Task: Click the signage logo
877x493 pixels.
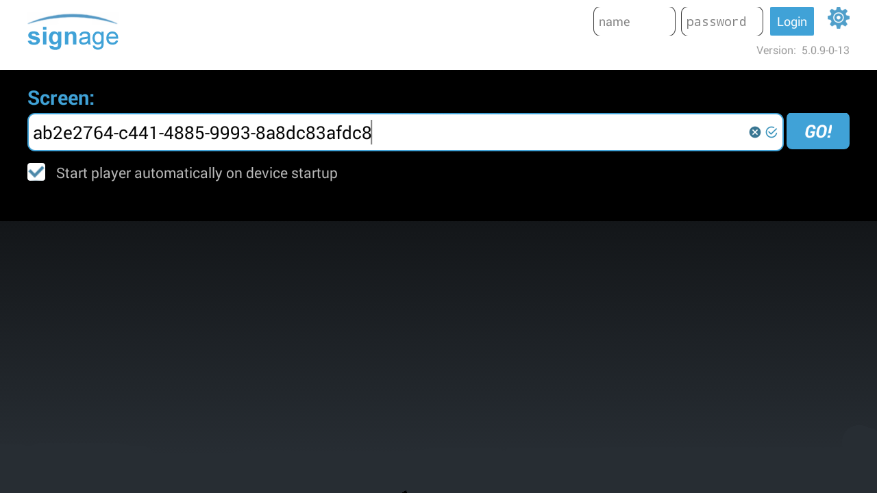Action: tap(73, 32)
